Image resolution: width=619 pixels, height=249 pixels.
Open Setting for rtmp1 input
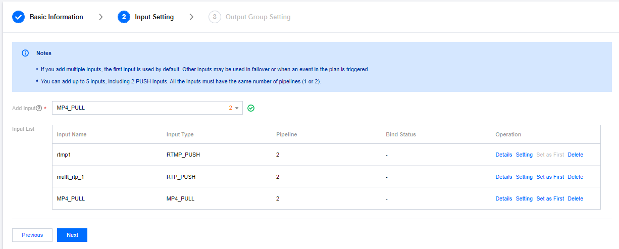pyautogui.click(x=524, y=155)
